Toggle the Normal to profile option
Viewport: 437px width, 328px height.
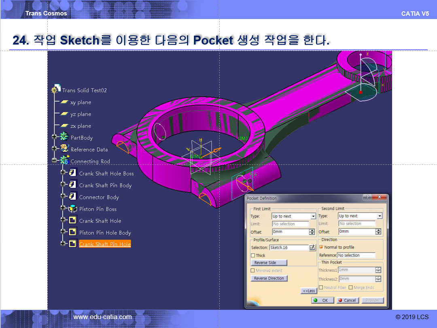pyautogui.click(x=321, y=247)
